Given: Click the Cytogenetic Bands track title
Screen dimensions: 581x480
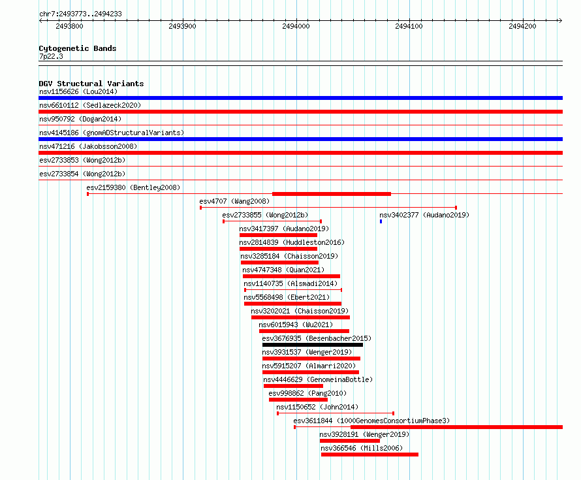Looking at the screenshot, I should [x=78, y=48].
